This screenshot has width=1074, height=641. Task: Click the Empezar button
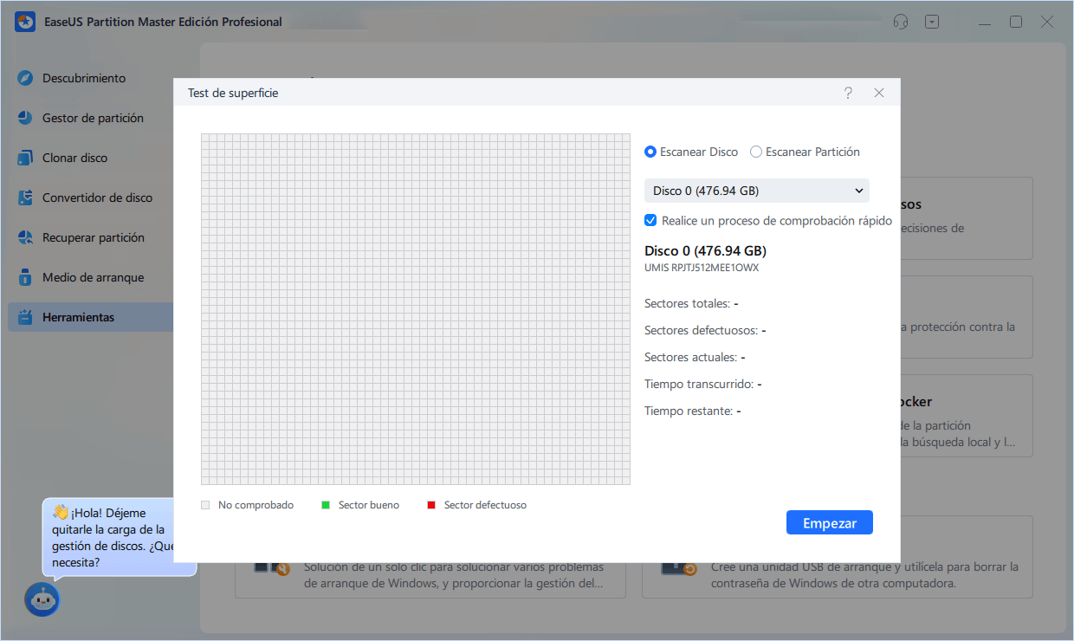tap(830, 523)
